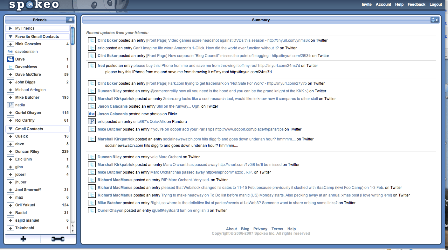This screenshot has width=448, height=250.
Task: Click the MySpace icon next to Dave
Action: pos(10,59)
